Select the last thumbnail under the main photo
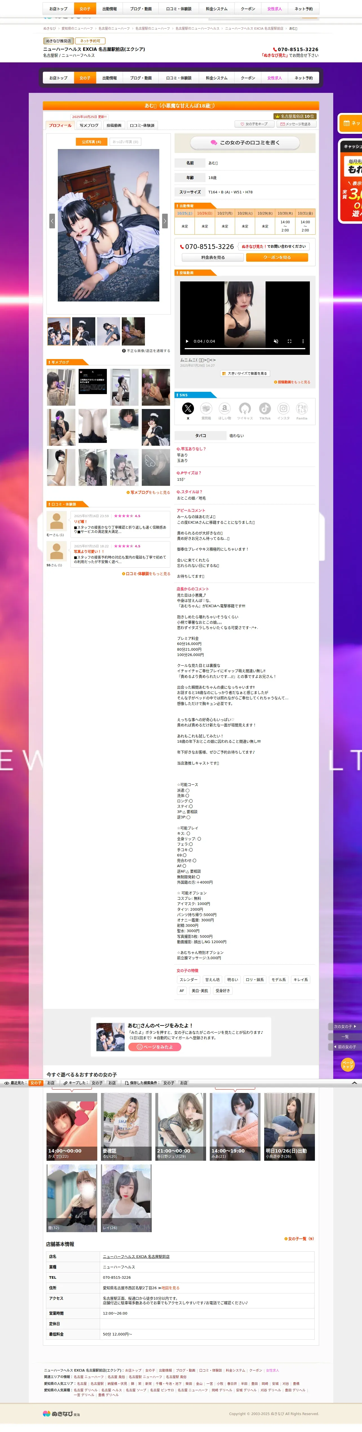This screenshot has width=362, height=1432. point(133,331)
